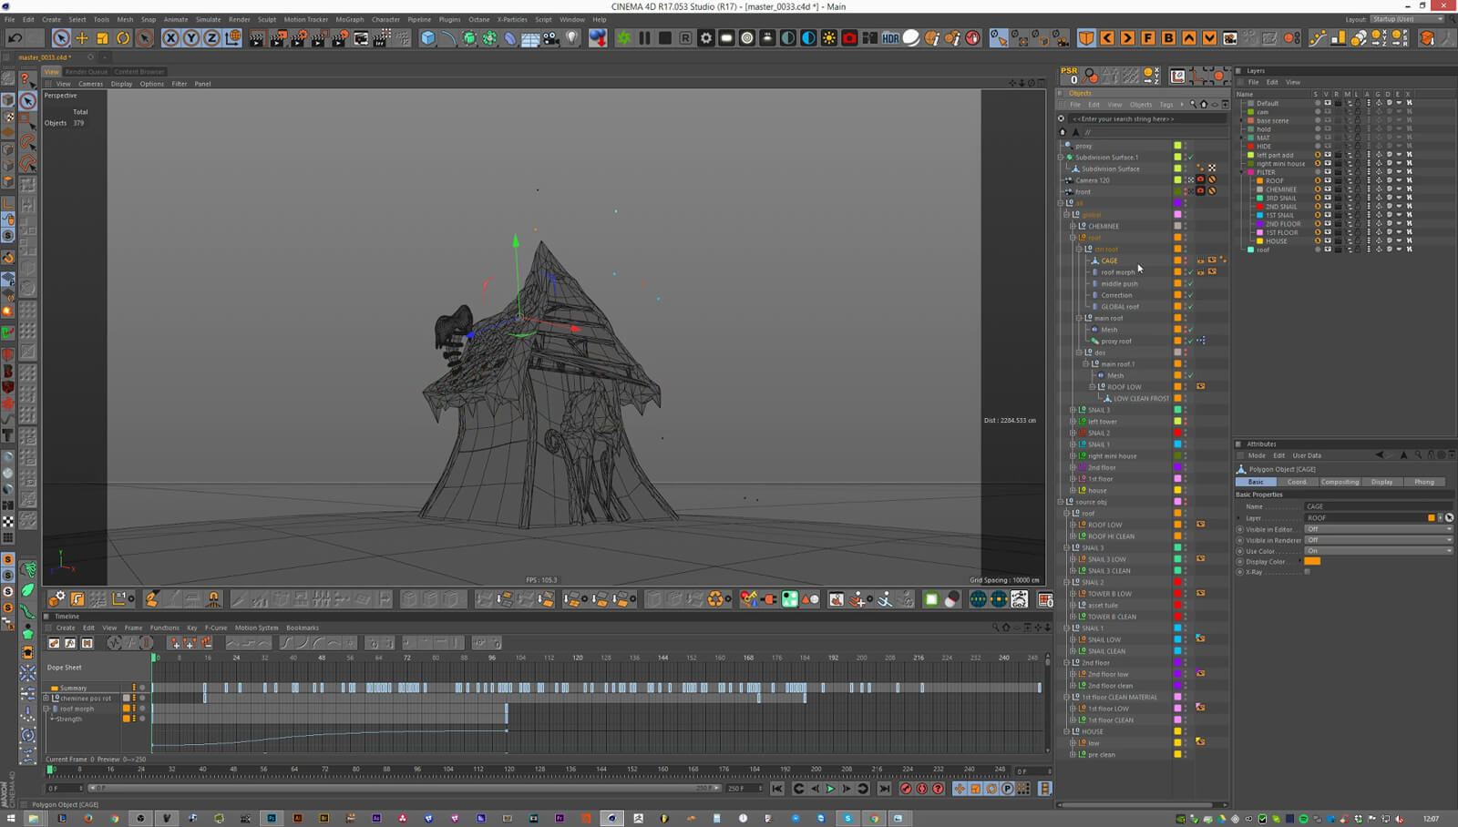1458x827 pixels.
Task: Expand the 2nd floor null in tree
Action: pos(1073,467)
